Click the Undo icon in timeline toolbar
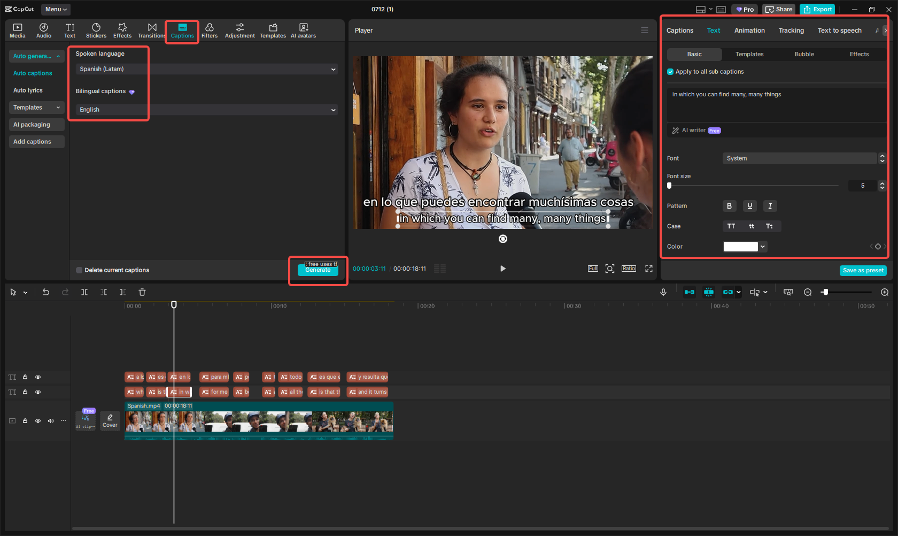The width and height of the screenshot is (898, 536). pyautogui.click(x=46, y=292)
